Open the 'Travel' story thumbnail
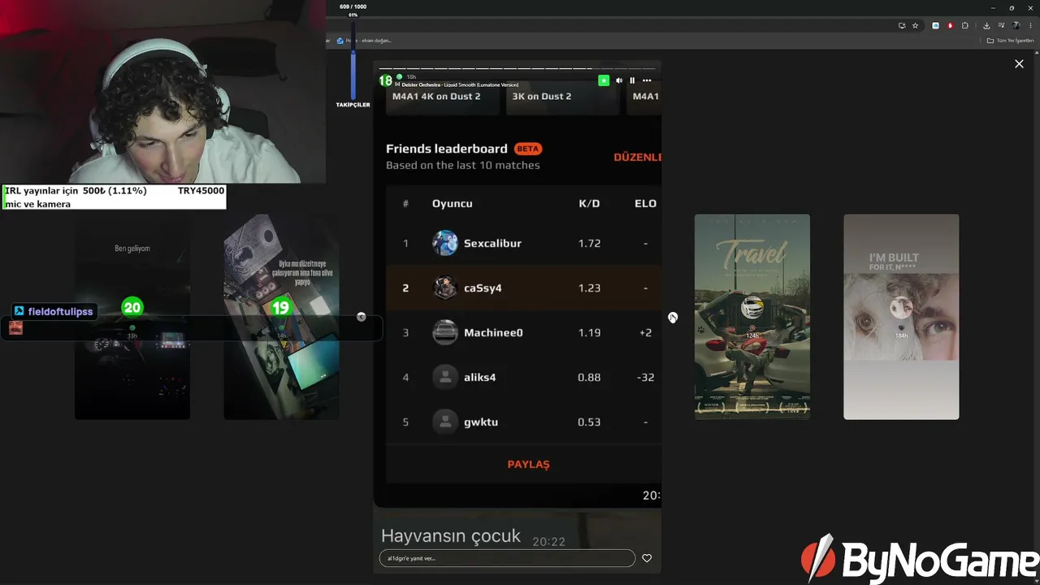This screenshot has width=1040, height=585. click(x=752, y=317)
